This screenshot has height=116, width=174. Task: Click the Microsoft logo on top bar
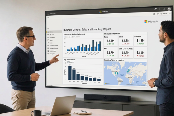pyautogui.click(x=104, y=12)
